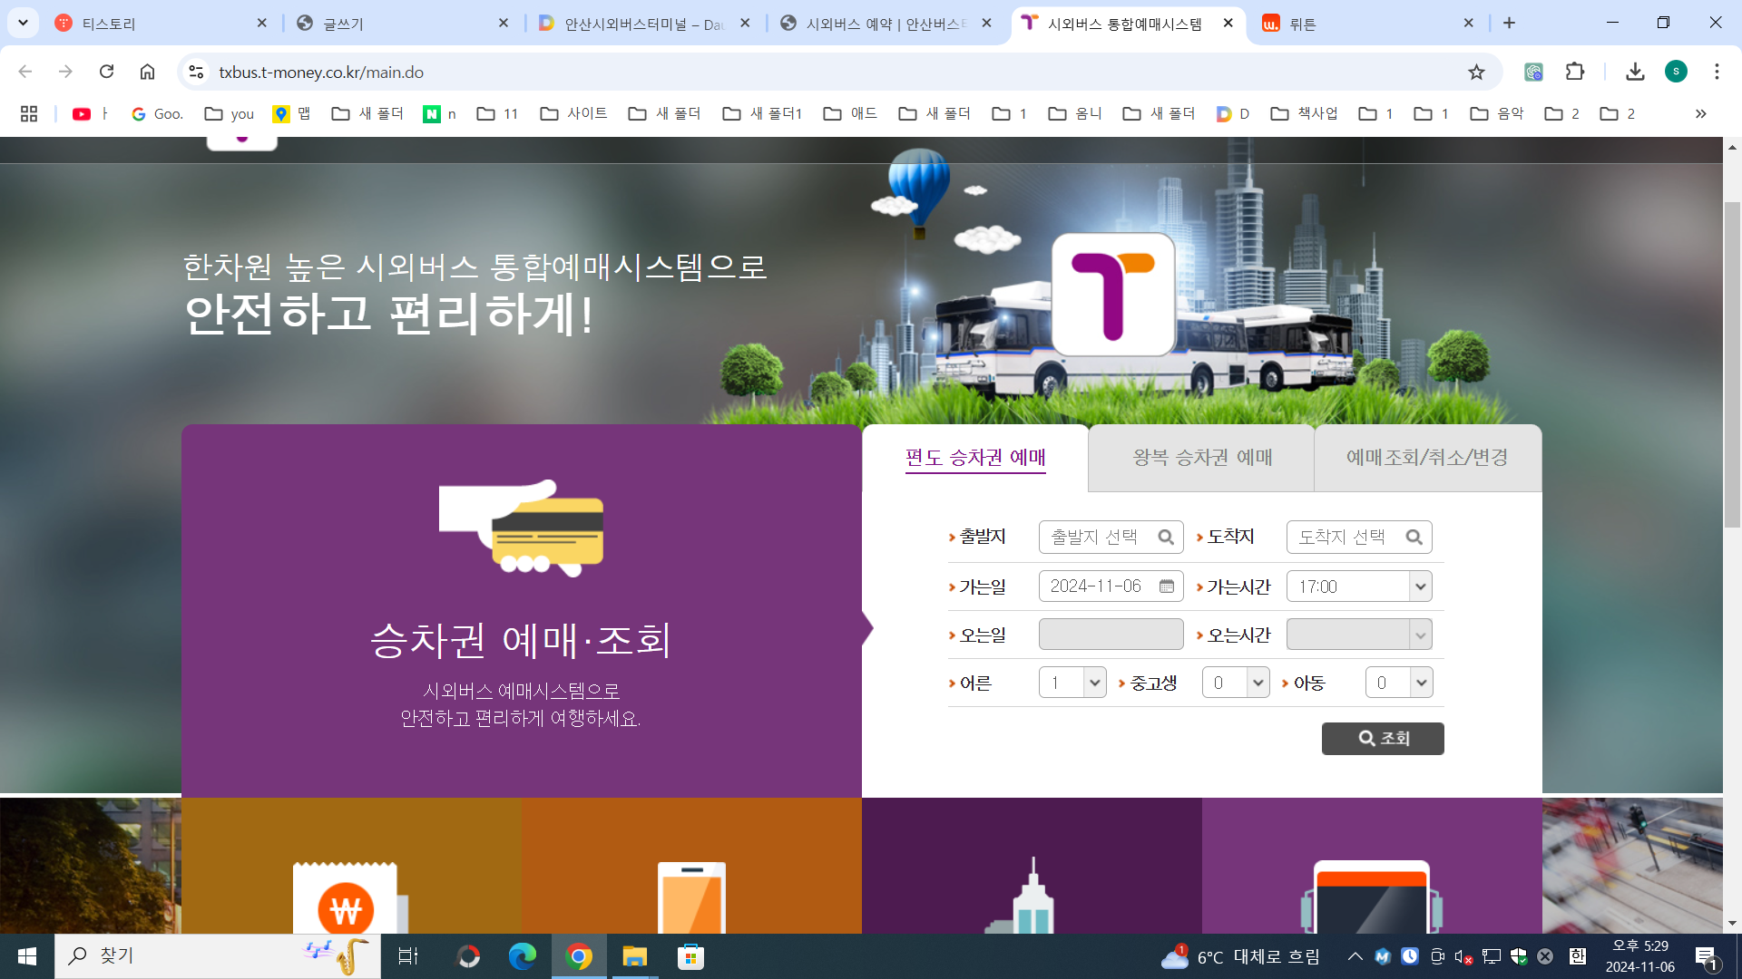Reload the page with the refresh icon
Screen dimensions: 1742x979
[x=106, y=72]
